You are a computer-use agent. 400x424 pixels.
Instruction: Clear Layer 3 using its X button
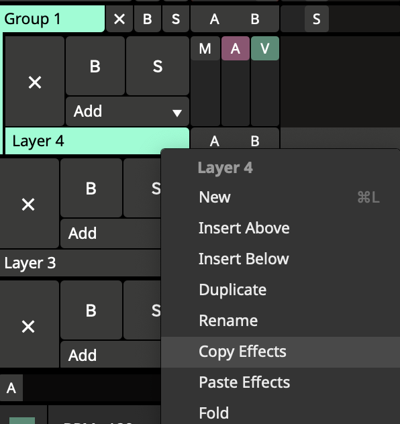28,326
